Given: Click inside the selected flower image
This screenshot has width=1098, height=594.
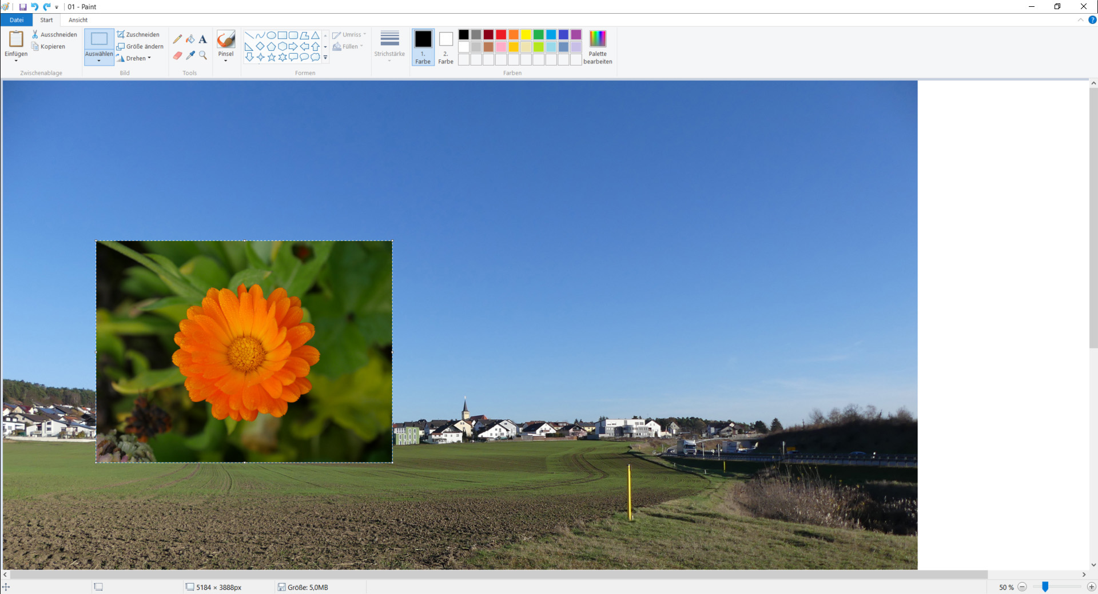Looking at the screenshot, I should coord(244,351).
